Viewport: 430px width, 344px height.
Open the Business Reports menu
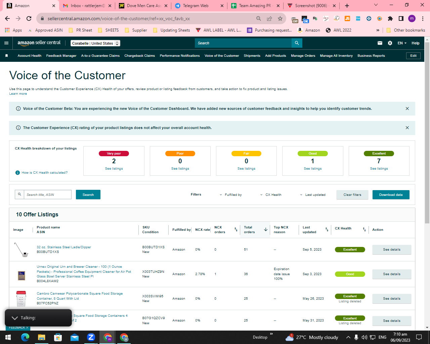pos(371,56)
